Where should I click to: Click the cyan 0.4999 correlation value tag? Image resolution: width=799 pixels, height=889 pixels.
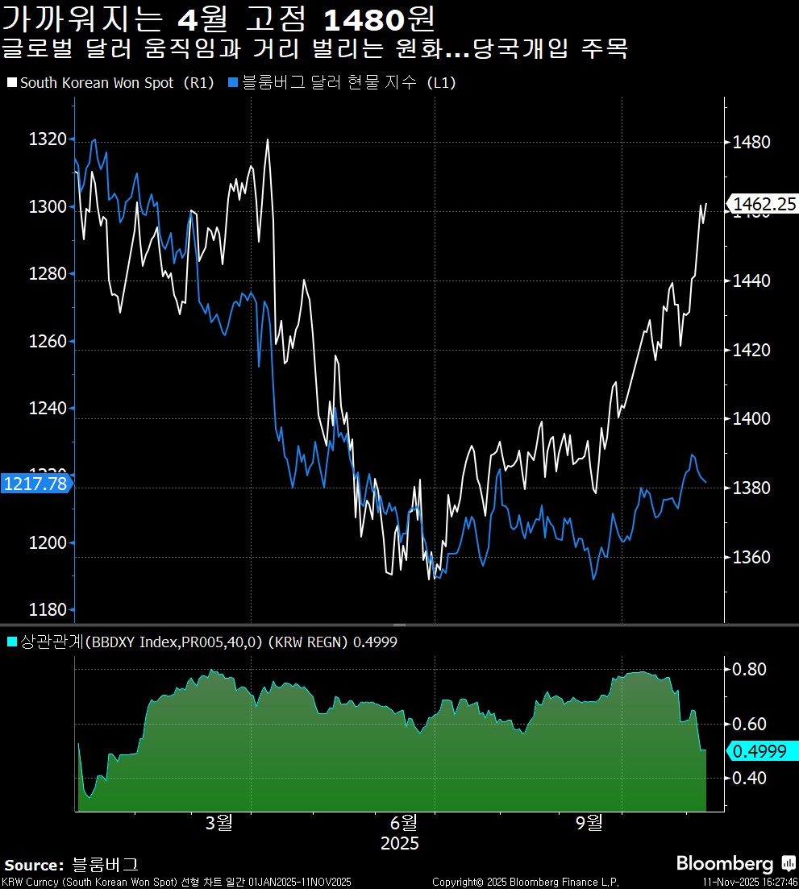pos(765,752)
